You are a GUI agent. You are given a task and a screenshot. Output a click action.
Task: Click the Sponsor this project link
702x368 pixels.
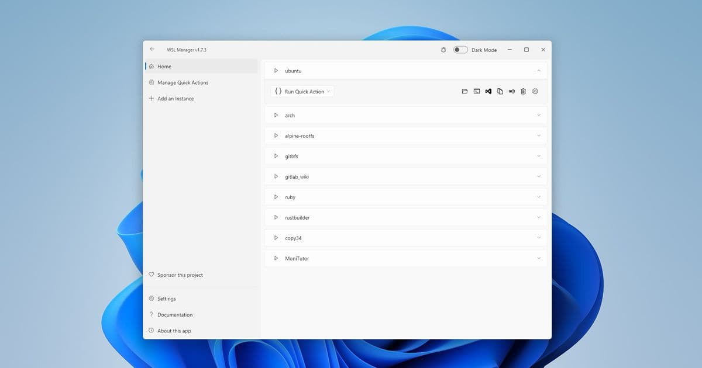click(180, 275)
